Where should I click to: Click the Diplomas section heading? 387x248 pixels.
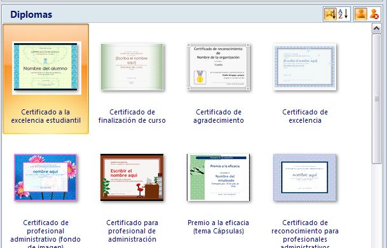point(31,15)
